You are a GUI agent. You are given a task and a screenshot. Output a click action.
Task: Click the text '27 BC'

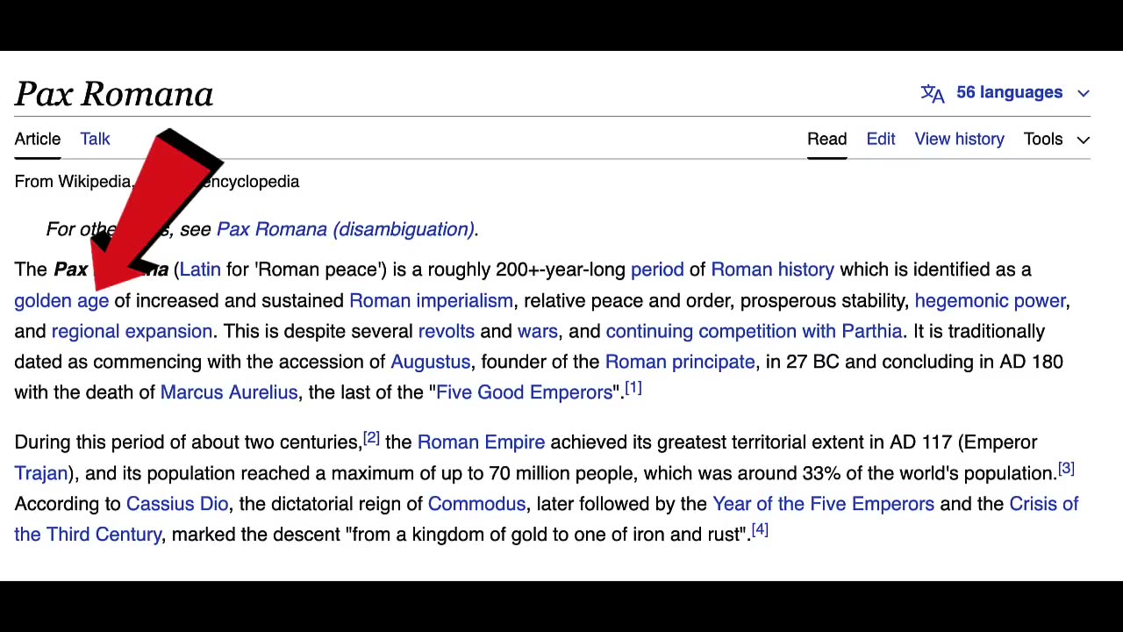812,362
